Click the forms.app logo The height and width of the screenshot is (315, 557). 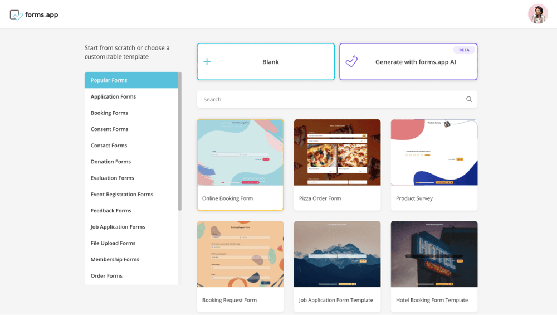[x=34, y=15]
